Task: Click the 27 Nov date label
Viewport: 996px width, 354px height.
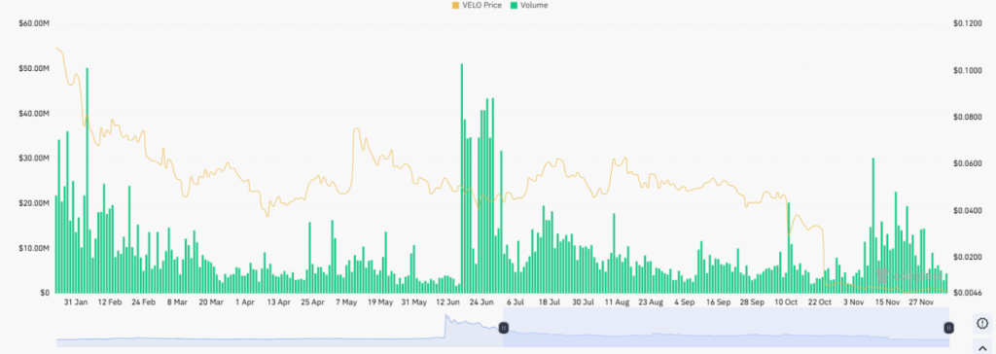Action: (921, 302)
